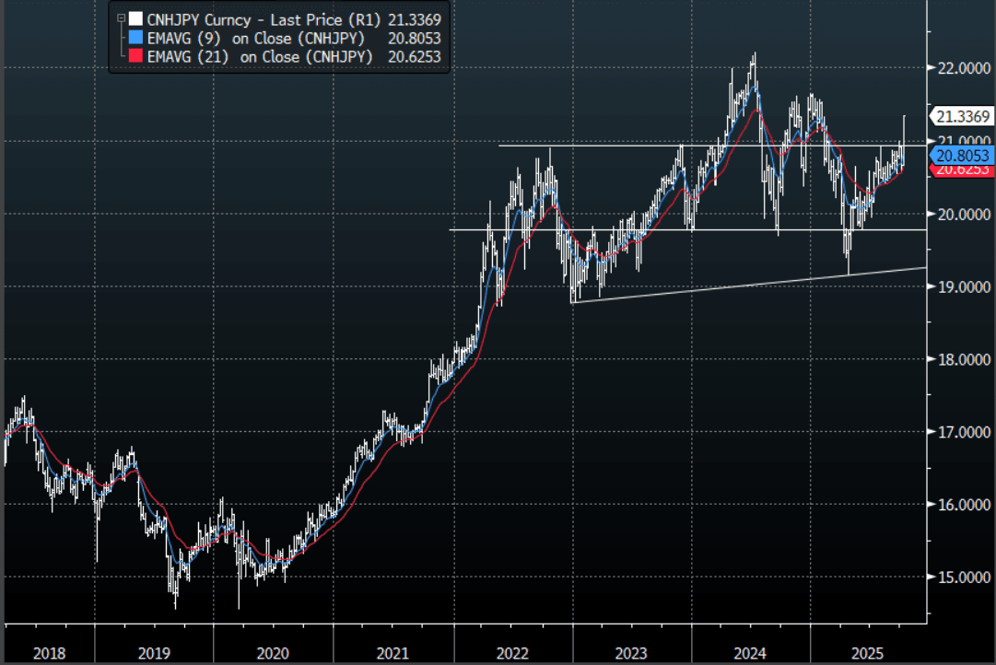Click the blue EMA price tag 20.8053 on axis

click(962, 156)
